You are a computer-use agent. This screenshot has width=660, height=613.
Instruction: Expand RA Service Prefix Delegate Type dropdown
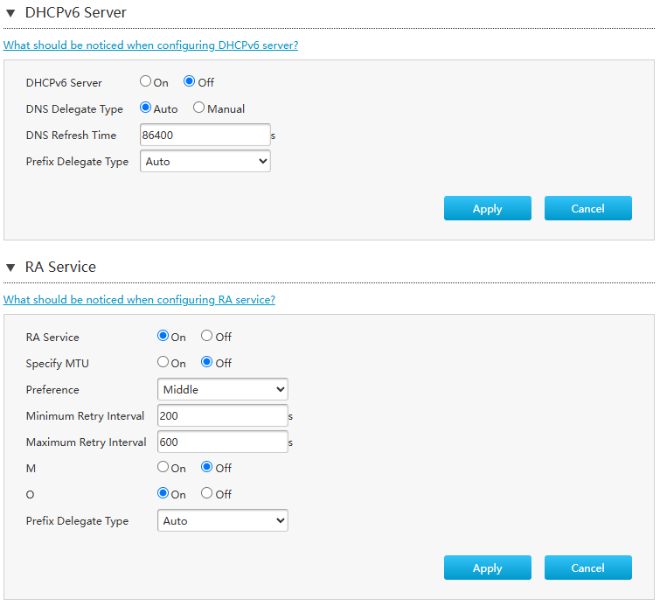click(223, 521)
